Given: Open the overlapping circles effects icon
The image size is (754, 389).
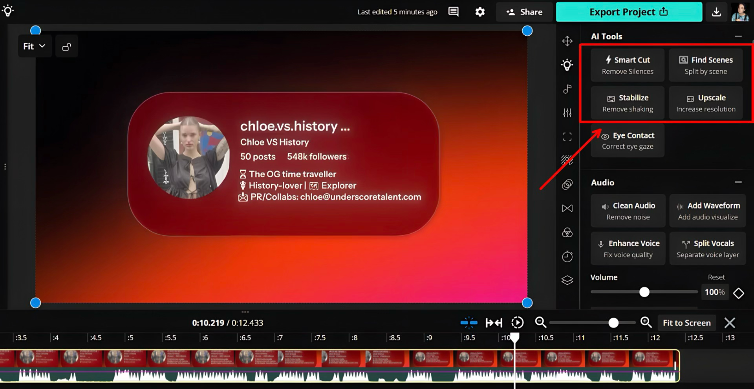Looking at the screenshot, I should [x=567, y=184].
